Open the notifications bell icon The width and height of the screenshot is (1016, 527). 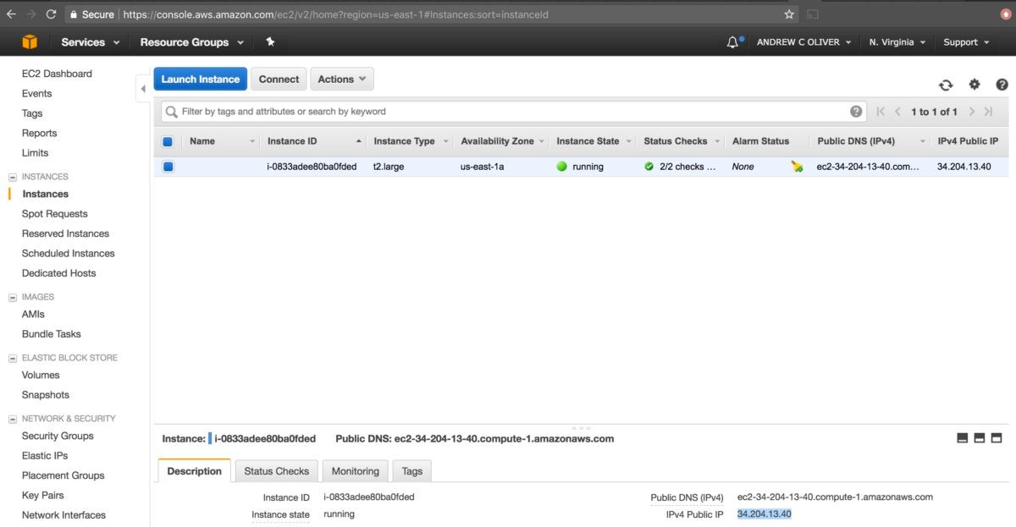click(x=733, y=42)
